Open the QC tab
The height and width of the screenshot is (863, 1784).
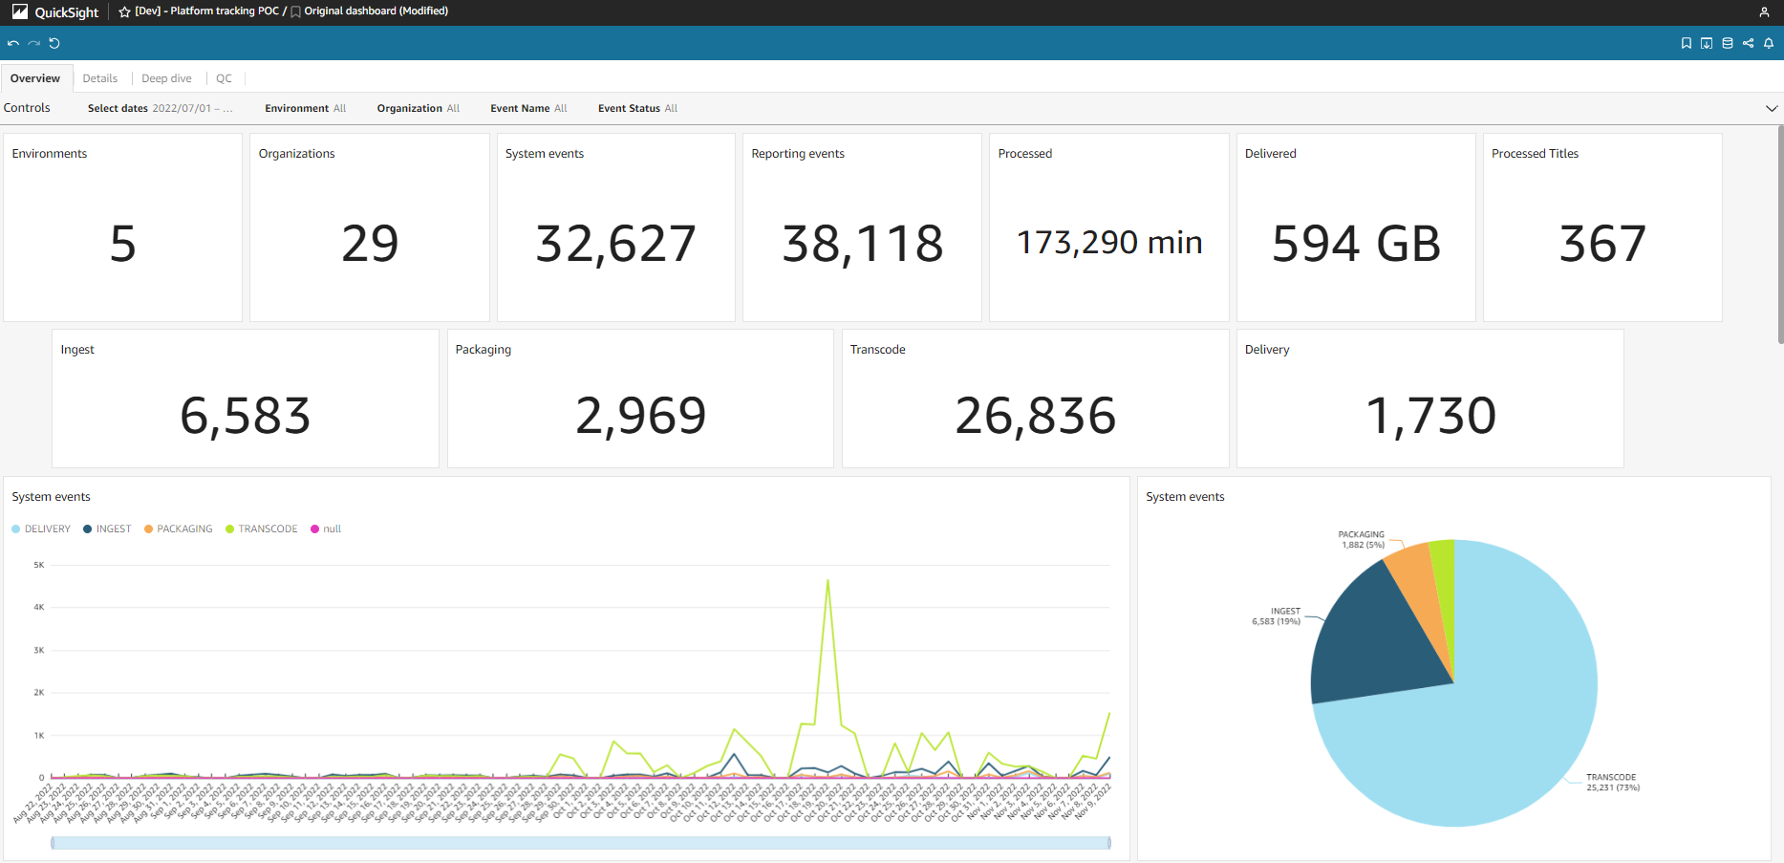(224, 77)
